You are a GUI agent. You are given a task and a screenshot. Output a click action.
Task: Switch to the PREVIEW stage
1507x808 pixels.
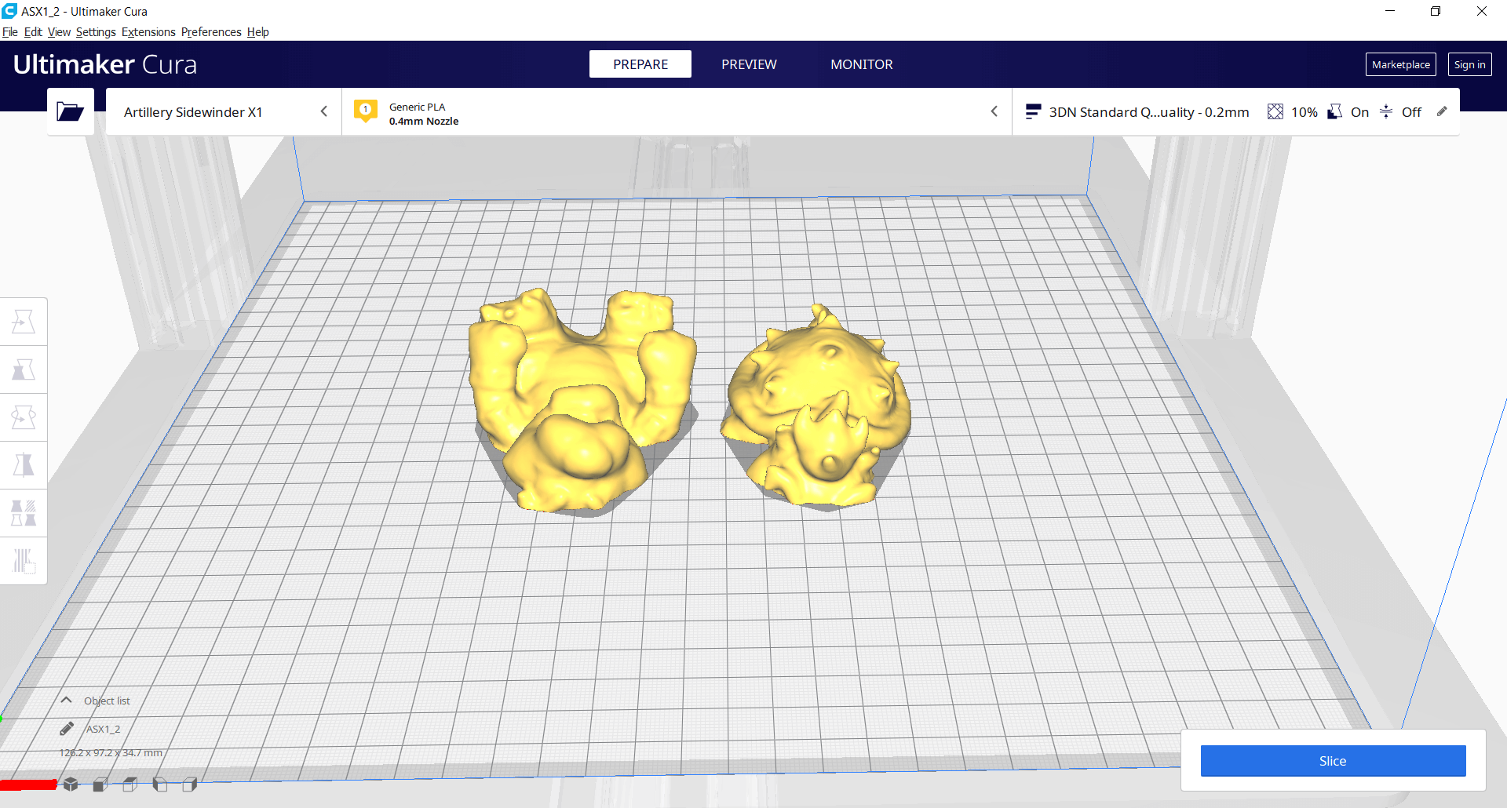[x=749, y=64]
